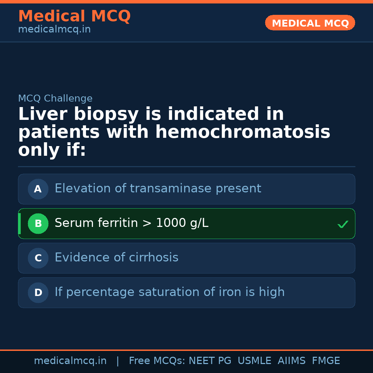Click the footer pipe separator
This screenshot has height=373, width=373.
[117, 361]
